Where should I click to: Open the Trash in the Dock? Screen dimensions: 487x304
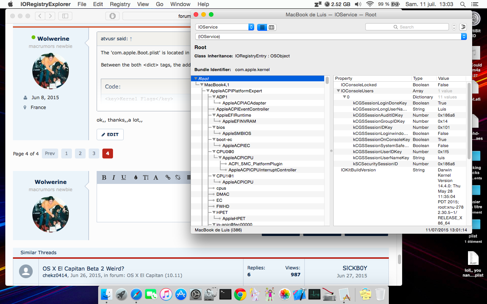(380, 294)
